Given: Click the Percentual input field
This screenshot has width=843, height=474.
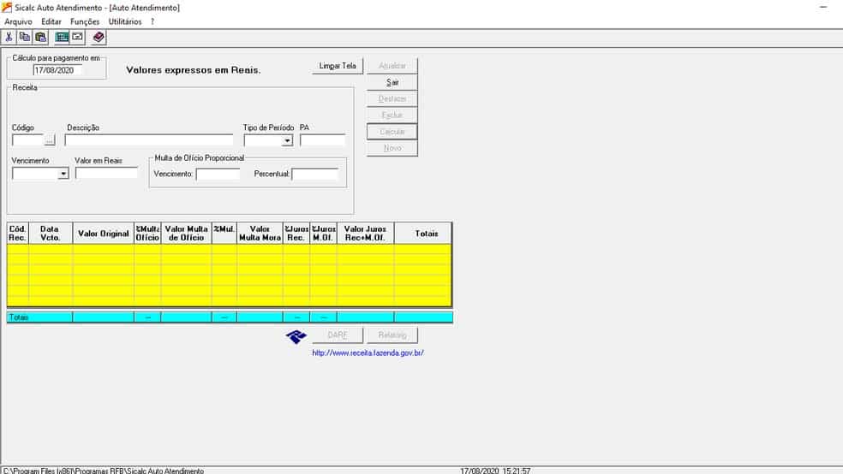Looking at the screenshot, I should 315,174.
